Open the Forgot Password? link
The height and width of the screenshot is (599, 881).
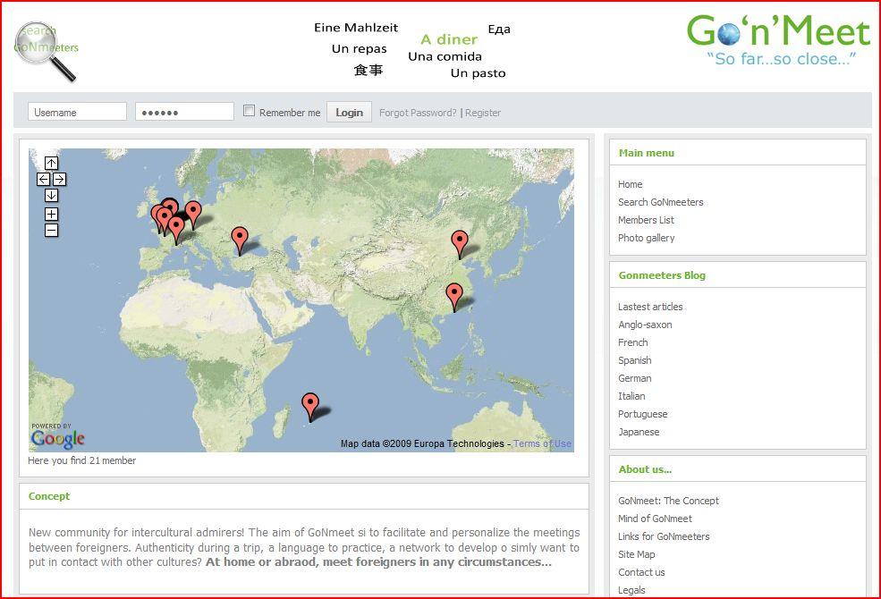418,113
